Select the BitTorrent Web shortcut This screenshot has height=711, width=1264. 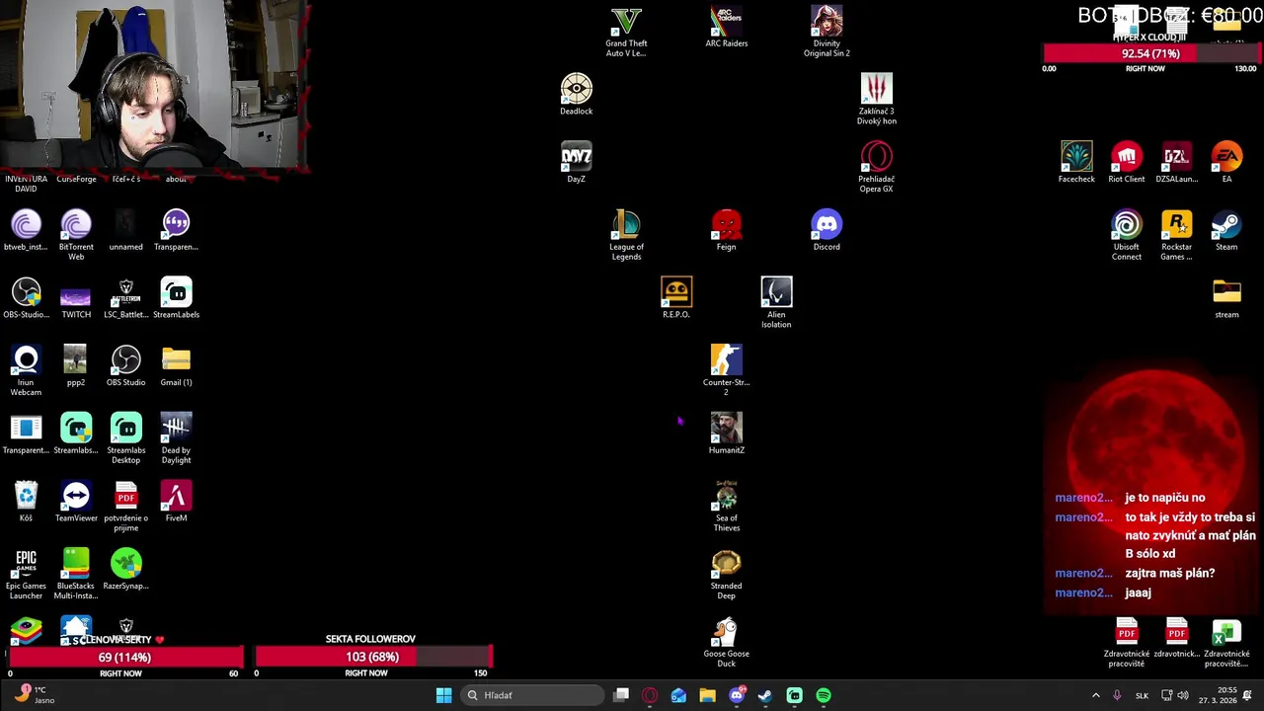(76, 235)
